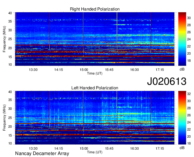Screen dimensions: 194x157
Task: Click the "10" frequency tick of top plot
Action: click(x=10, y=65)
